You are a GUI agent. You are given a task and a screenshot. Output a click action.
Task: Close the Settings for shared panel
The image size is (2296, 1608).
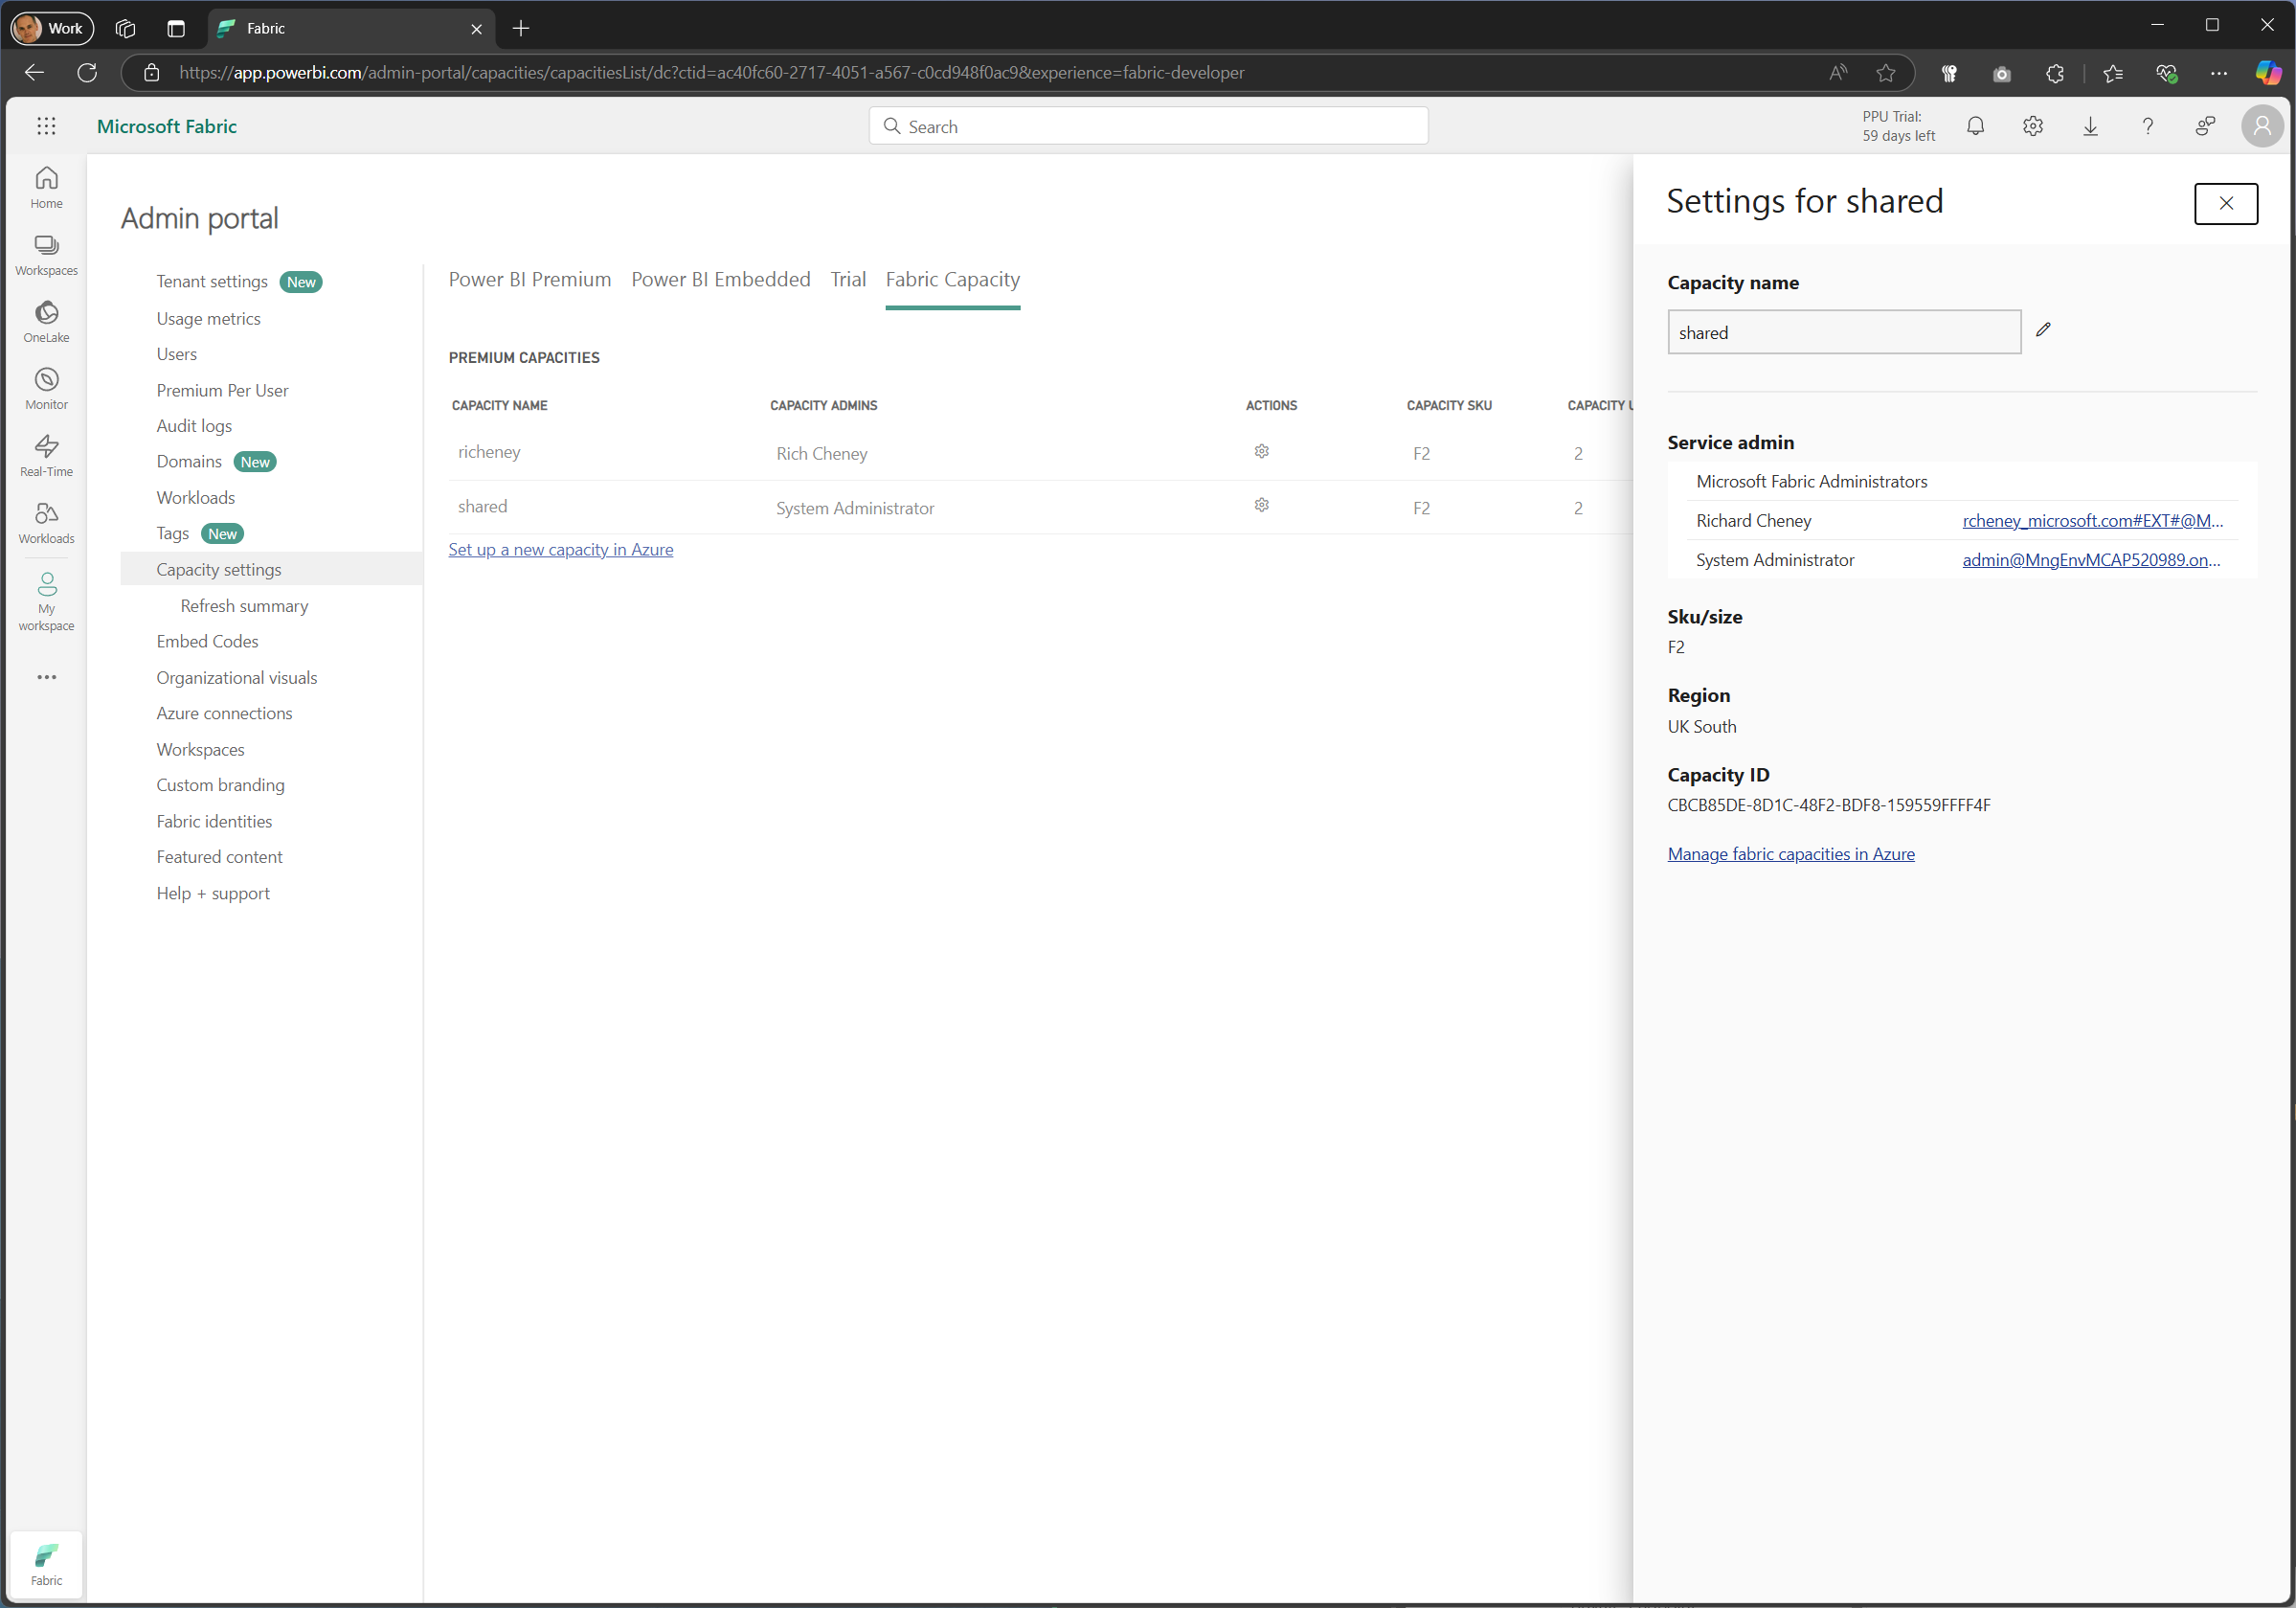click(x=2226, y=203)
